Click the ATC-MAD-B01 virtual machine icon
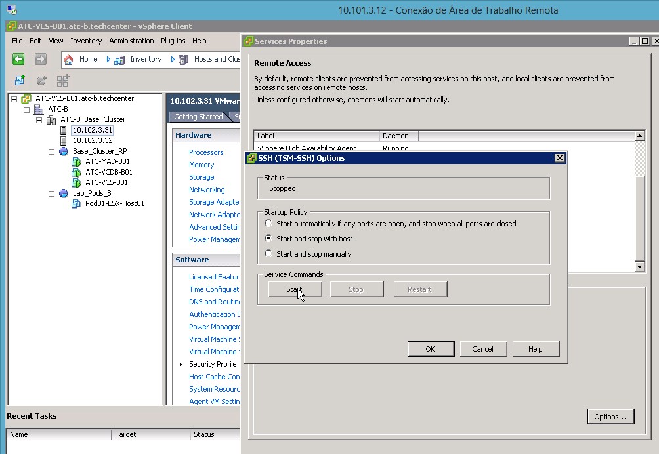 point(75,161)
